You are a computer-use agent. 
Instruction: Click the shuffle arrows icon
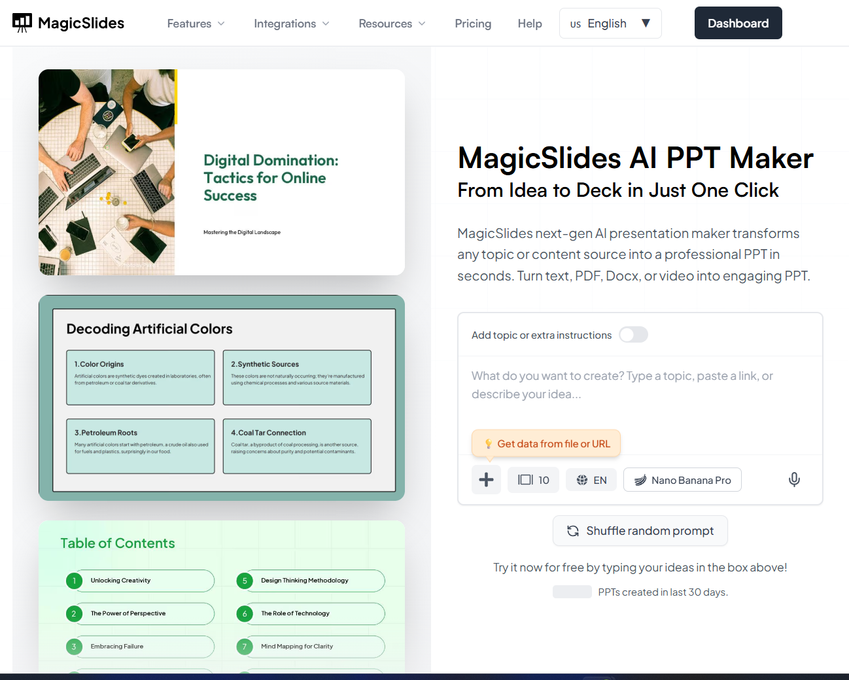573,531
